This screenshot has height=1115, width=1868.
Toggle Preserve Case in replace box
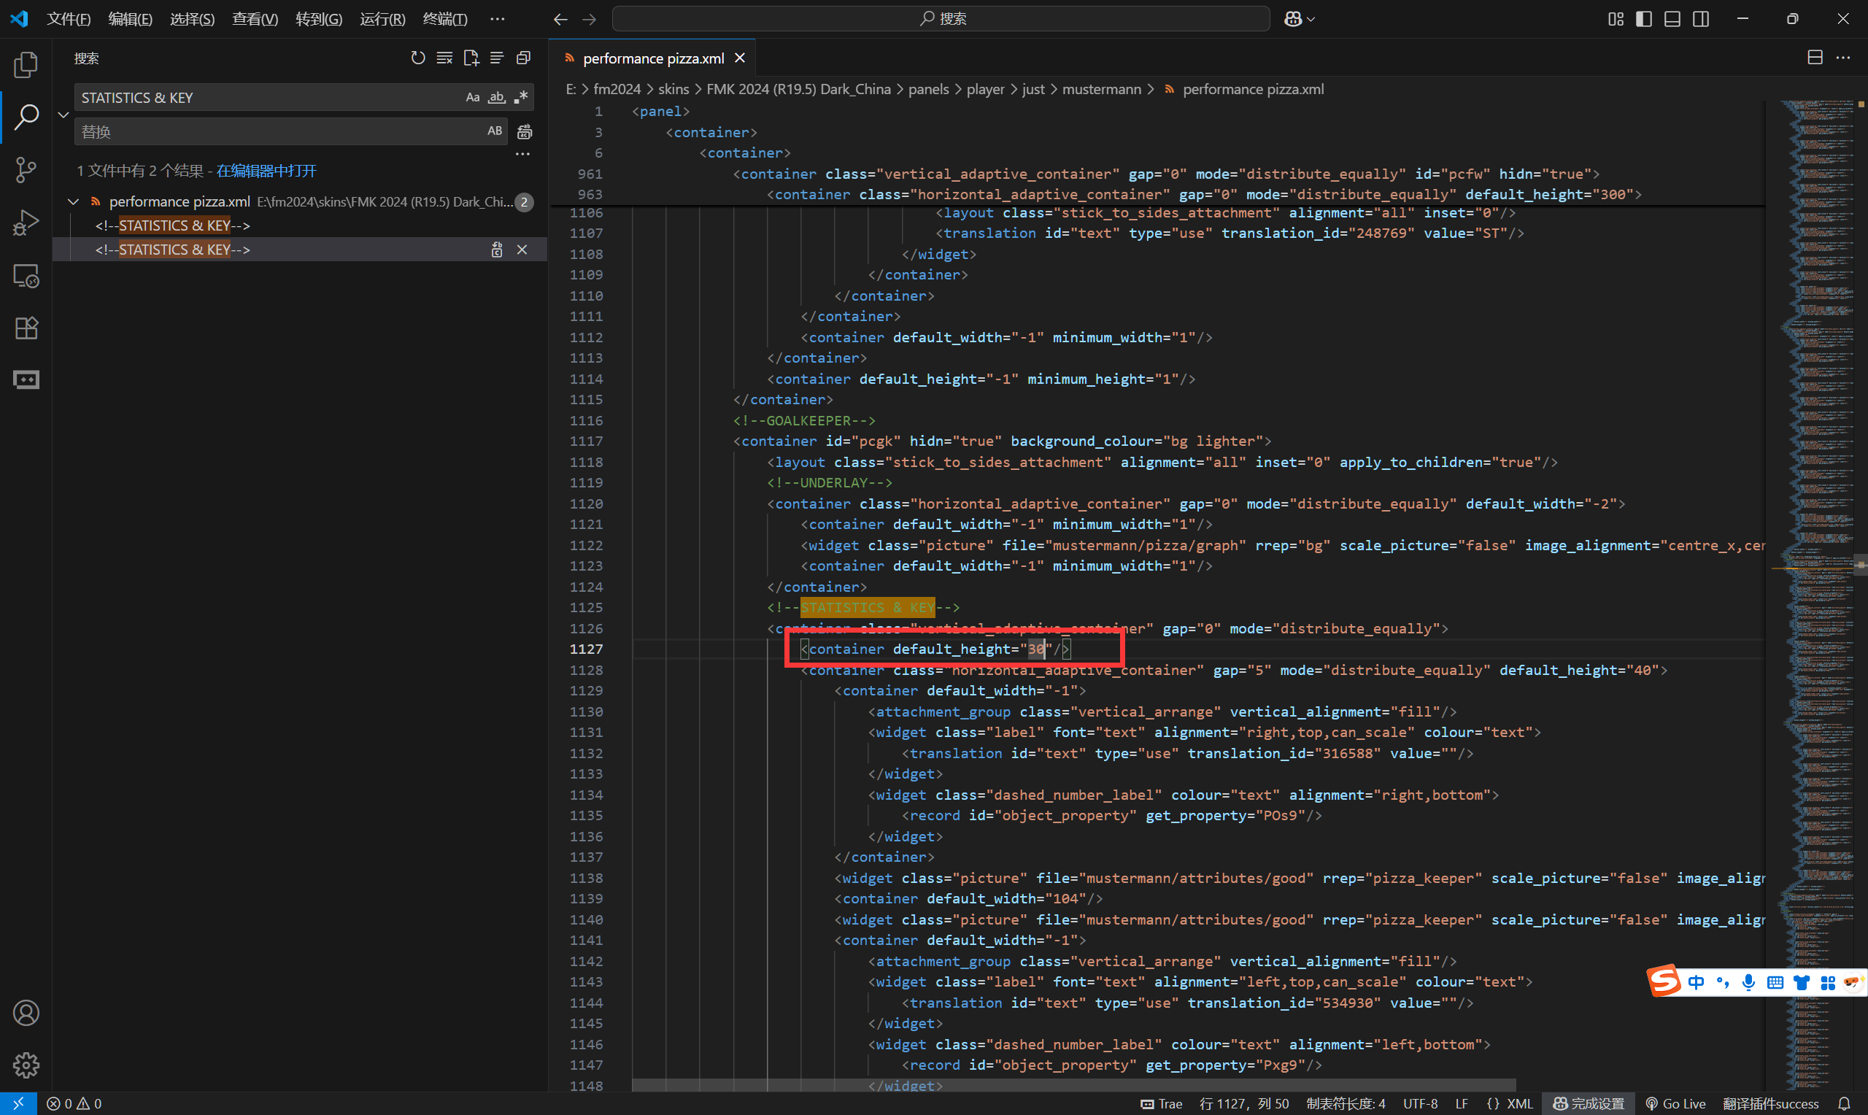click(495, 131)
